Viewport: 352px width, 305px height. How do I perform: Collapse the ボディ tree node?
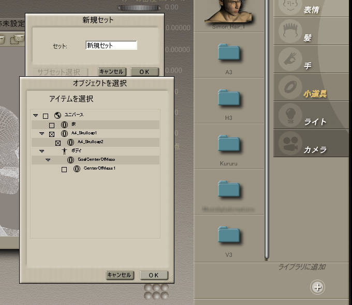point(42,151)
